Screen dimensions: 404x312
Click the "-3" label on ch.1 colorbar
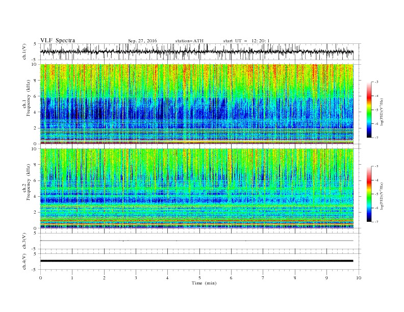pyautogui.click(x=376, y=82)
